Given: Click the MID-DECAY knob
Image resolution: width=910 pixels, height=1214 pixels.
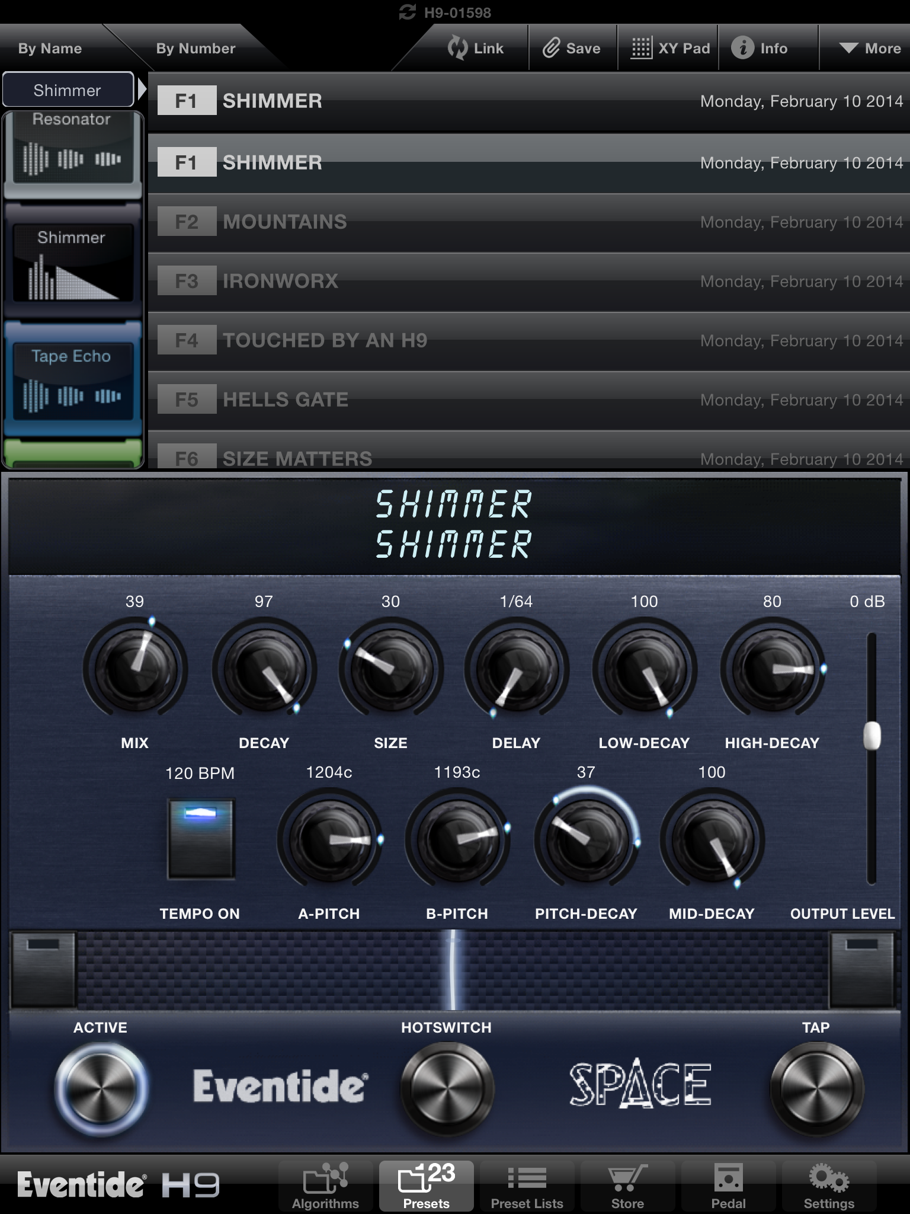Looking at the screenshot, I should (712, 839).
